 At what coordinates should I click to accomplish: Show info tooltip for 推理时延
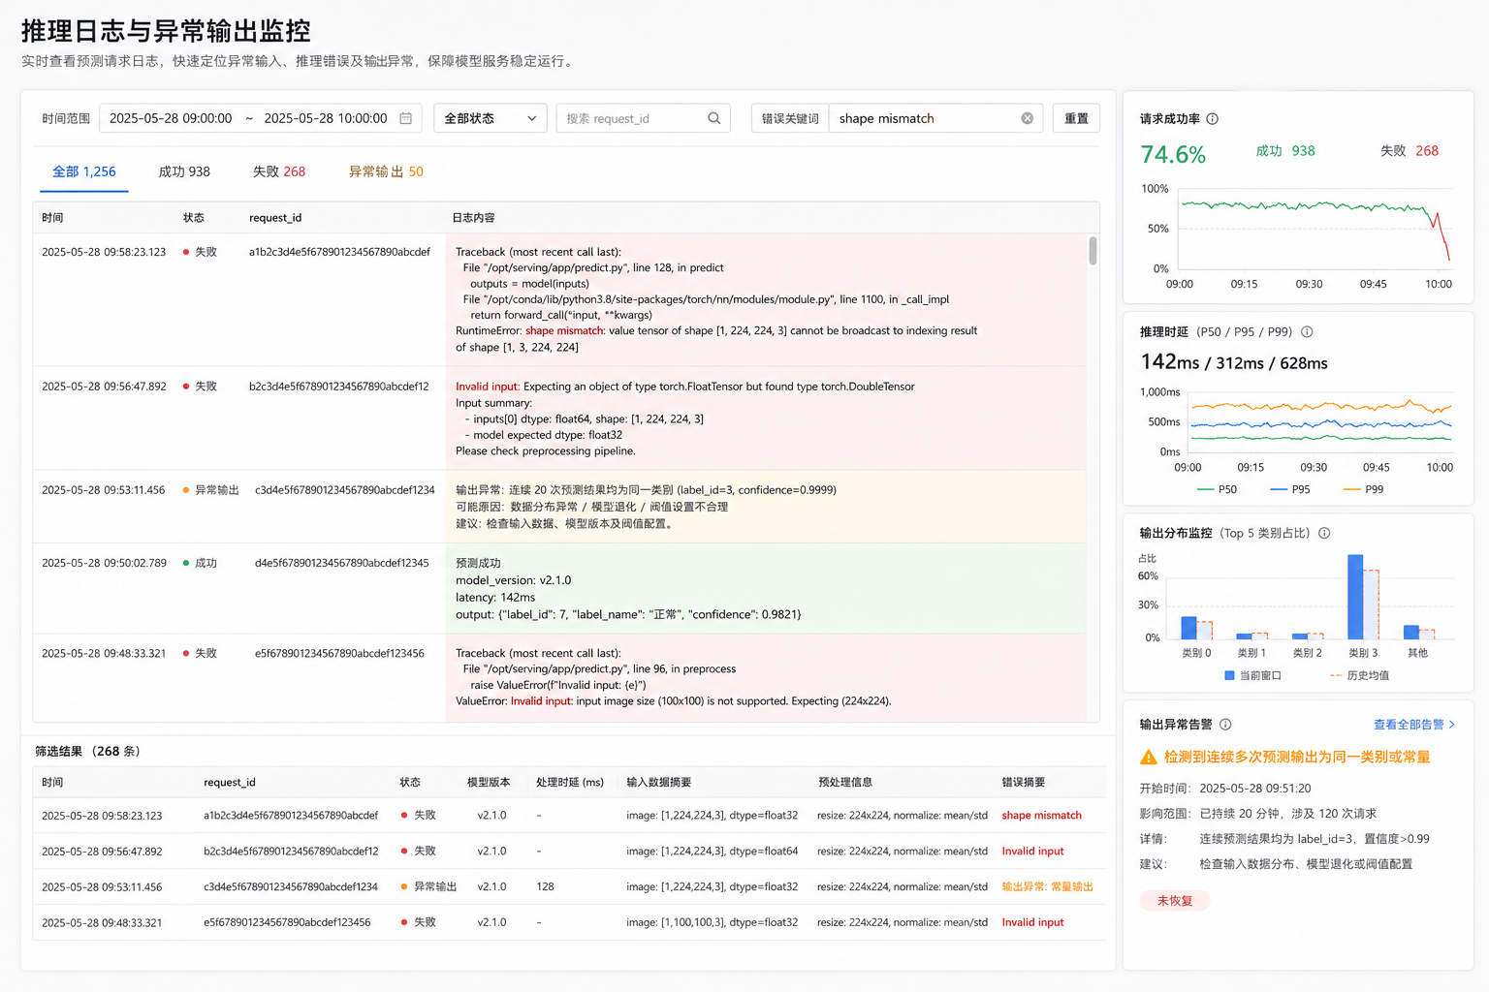pos(1307,331)
